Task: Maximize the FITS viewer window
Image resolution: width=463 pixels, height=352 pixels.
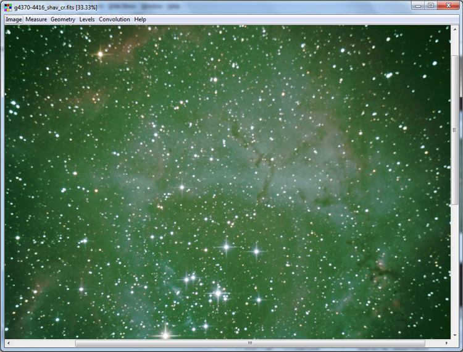Action: pyautogui.click(x=431, y=6)
